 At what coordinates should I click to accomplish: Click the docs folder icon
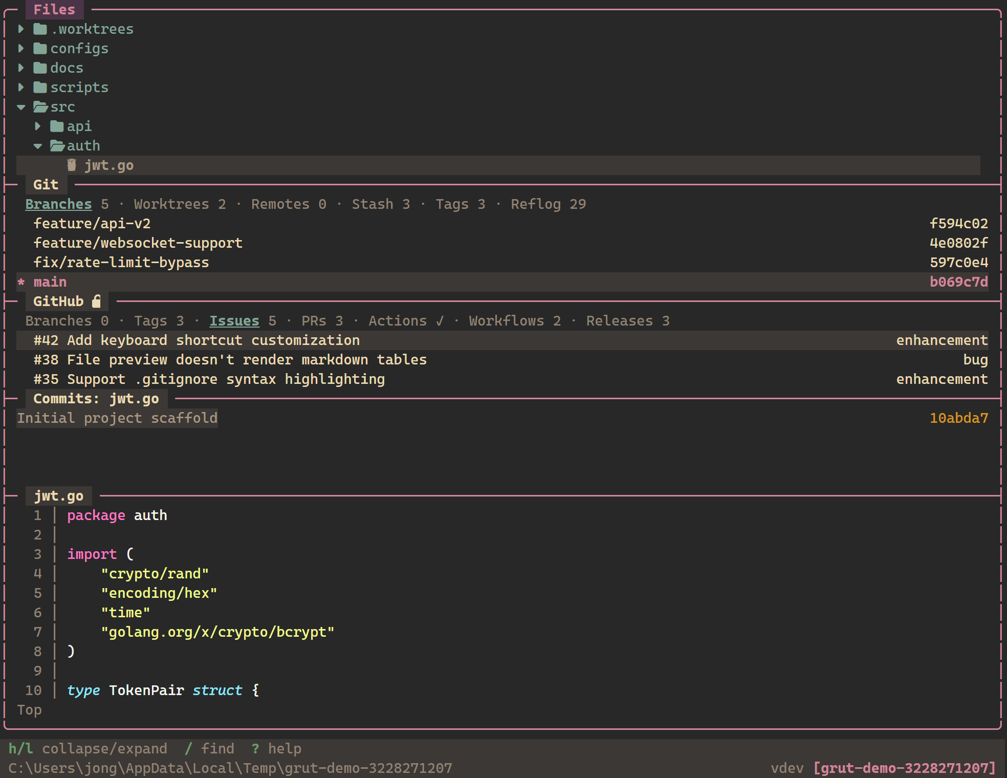point(40,68)
